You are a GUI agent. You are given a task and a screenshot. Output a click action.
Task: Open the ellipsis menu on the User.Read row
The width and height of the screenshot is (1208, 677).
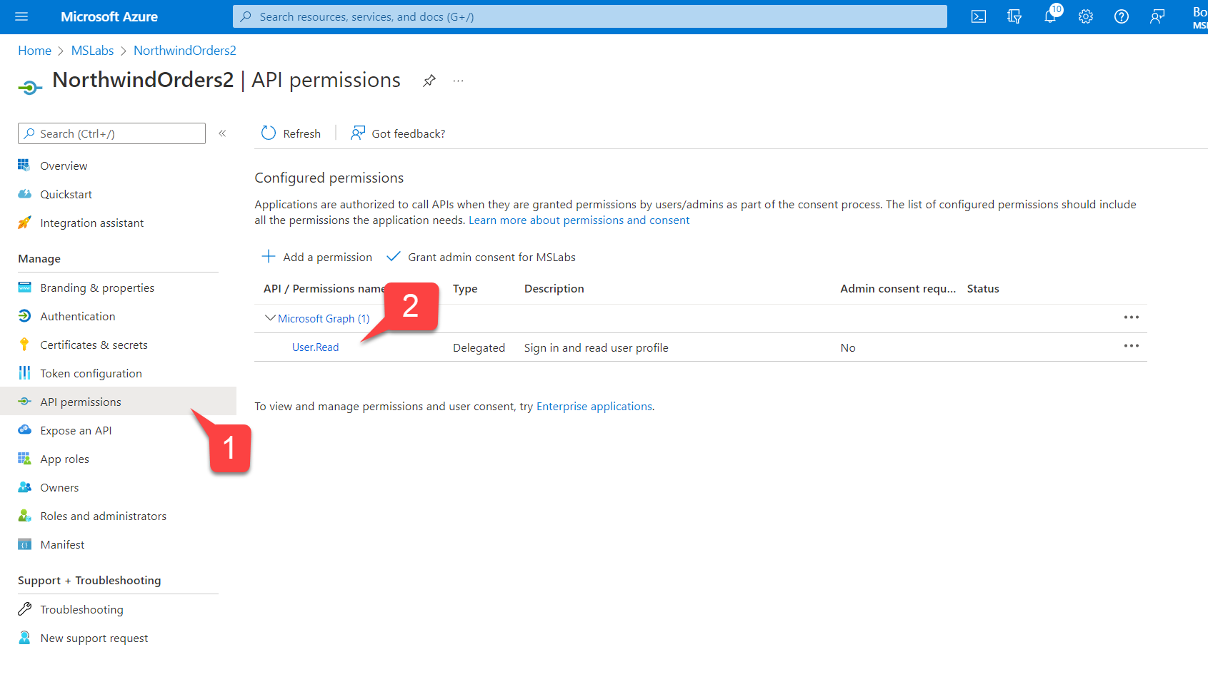(1132, 346)
